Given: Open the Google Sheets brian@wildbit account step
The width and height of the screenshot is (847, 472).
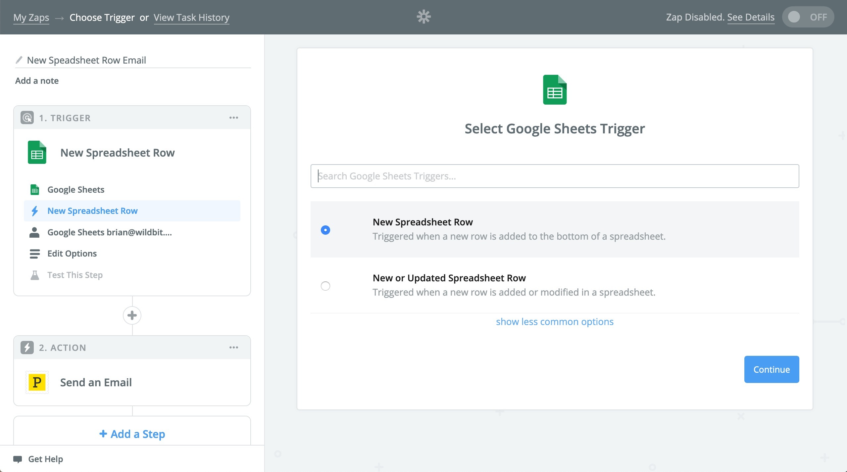Looking at the screenshot, I should (x=132, y=232).
